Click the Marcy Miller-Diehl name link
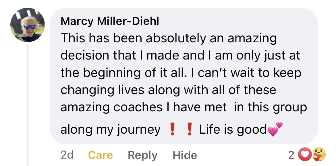Screen dimensions: 336x166 [x=110, y=21]
